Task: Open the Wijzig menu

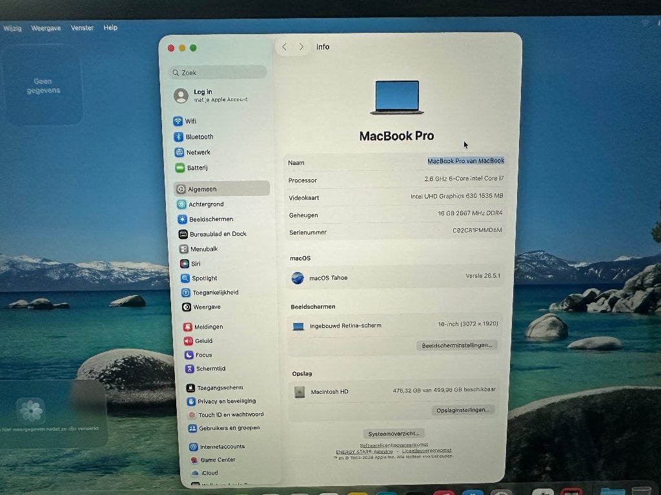Action: 12,28
